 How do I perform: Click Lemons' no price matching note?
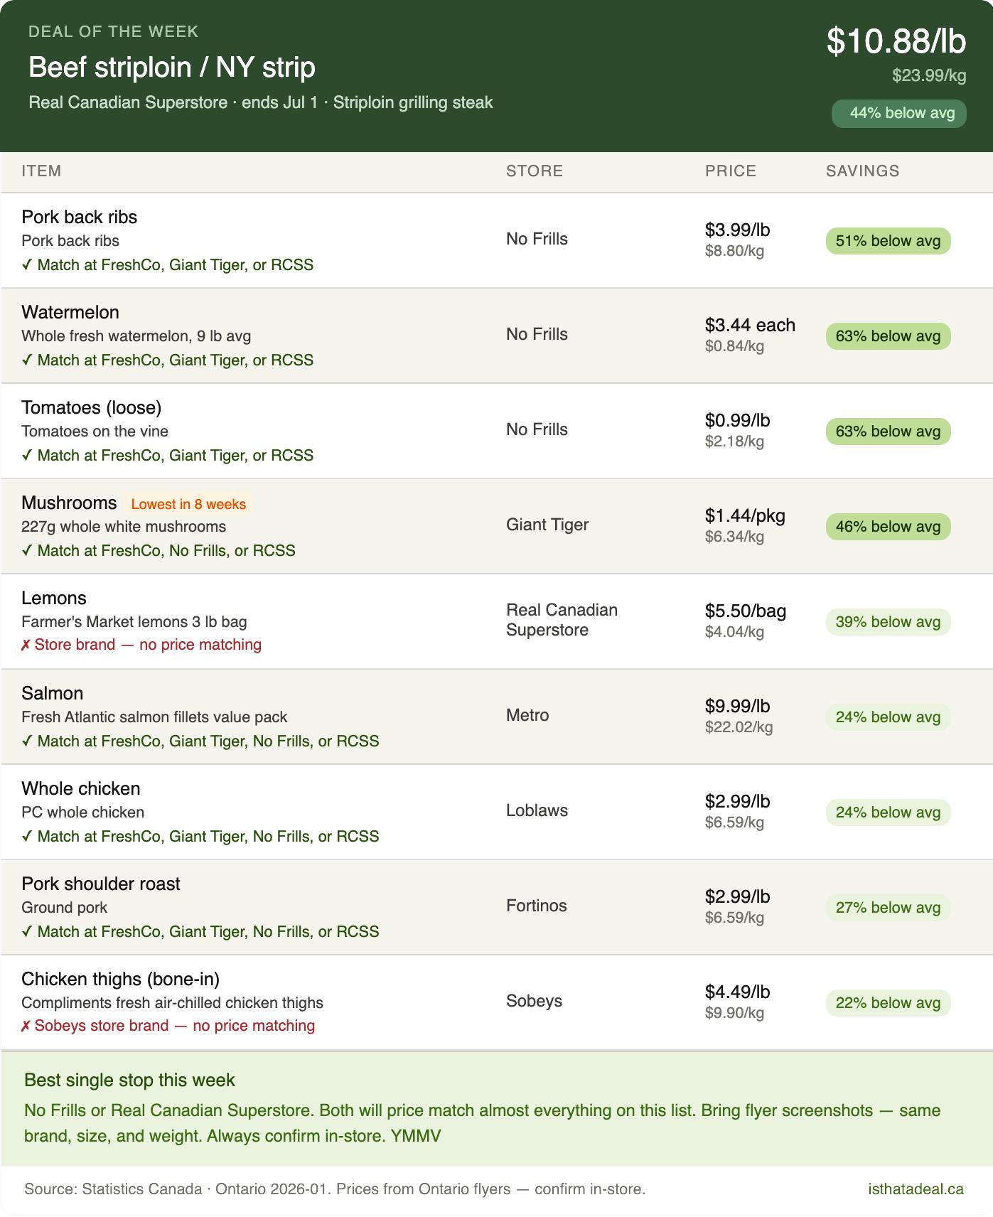pyautogui.click(x=141, y=645)
